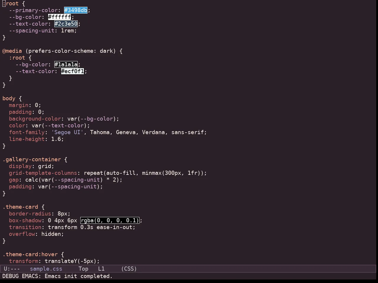Click the rgba(0, 0, 0, 0.1) shadow color
This screenshot has height=283, width=378.
110,221
